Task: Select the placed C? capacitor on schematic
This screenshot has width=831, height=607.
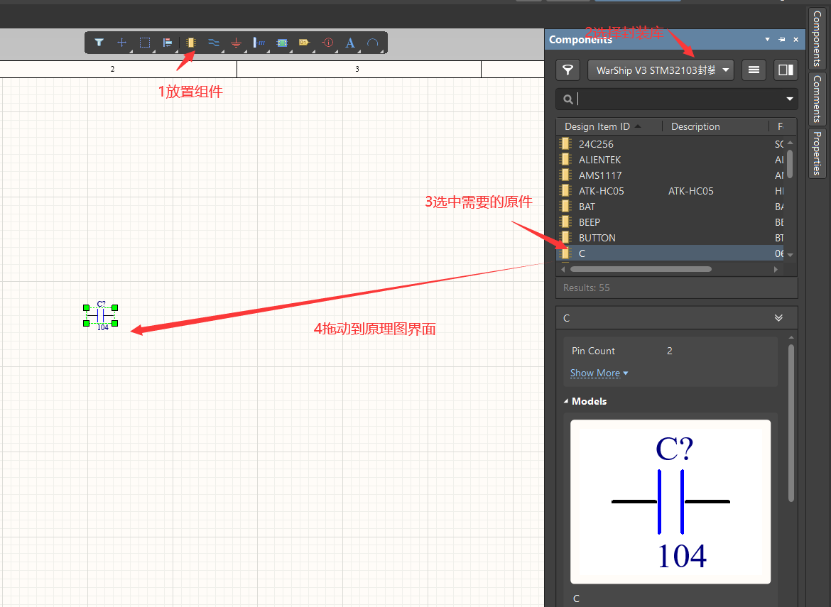Action: click(101, 316)
